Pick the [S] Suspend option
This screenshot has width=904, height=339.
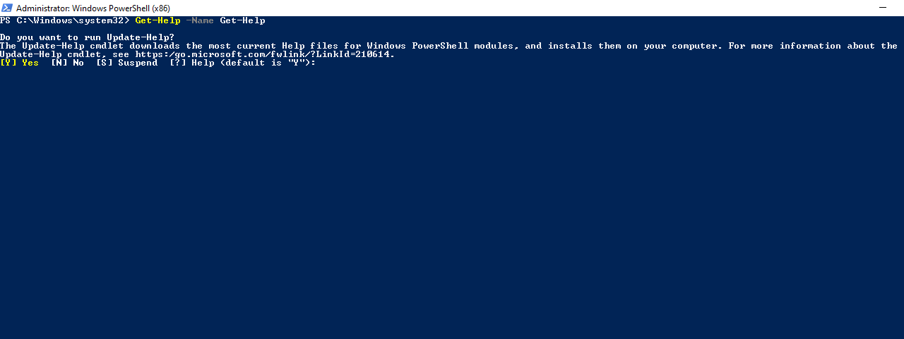[x=127, y=63]
